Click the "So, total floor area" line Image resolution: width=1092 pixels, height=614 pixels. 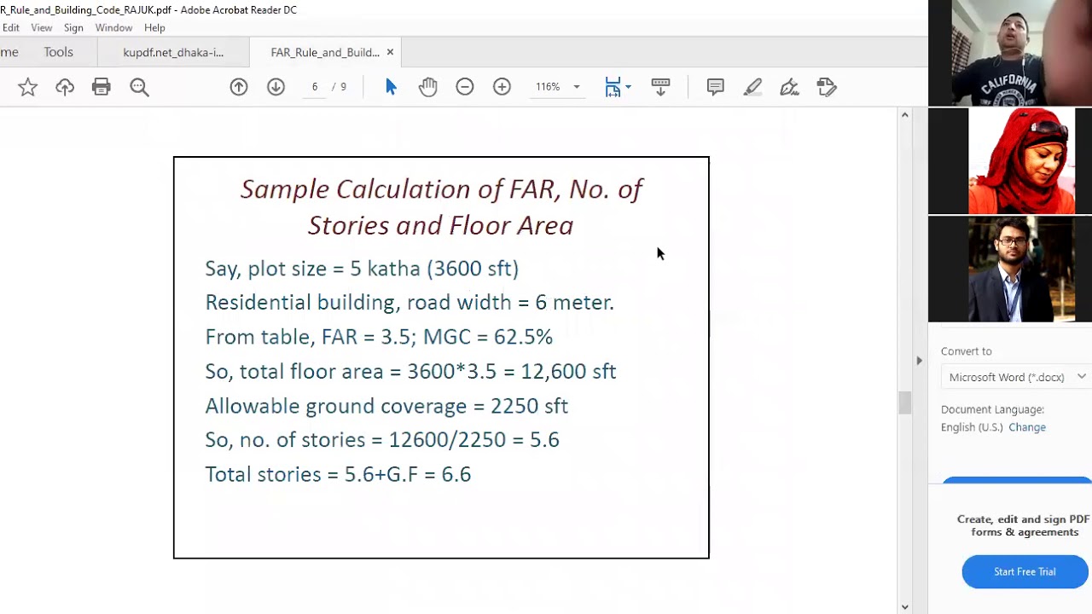pyautogui.click(x=410, y=372)
